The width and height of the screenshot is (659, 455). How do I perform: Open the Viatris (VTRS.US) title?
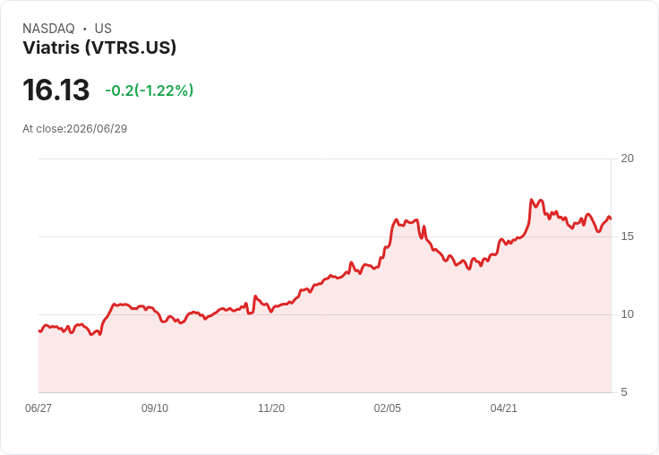click(99, 47)
